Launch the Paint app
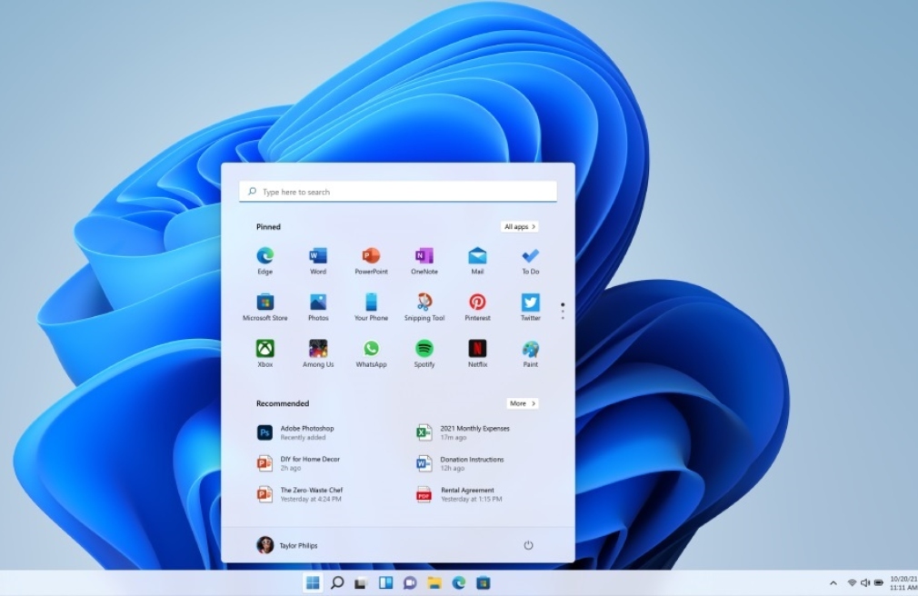The height and width of the screenshot is (596, 918). click(x=531, y=353)
